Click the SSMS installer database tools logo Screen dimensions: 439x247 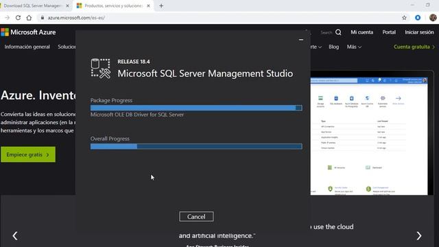[101, 69]
